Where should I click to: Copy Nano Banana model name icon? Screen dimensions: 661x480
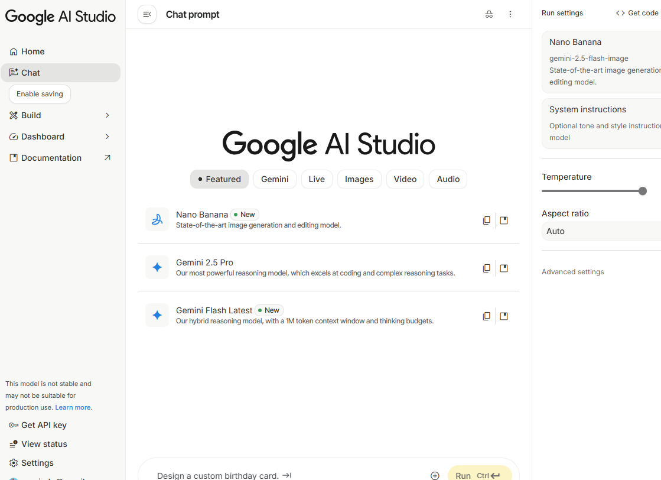point(487,220)
